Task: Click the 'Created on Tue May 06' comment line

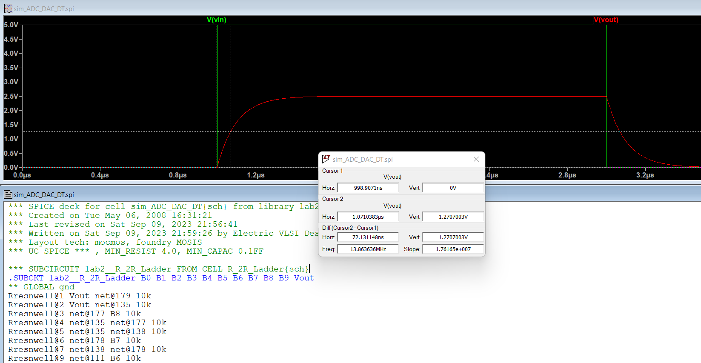Action: point(110,215)
